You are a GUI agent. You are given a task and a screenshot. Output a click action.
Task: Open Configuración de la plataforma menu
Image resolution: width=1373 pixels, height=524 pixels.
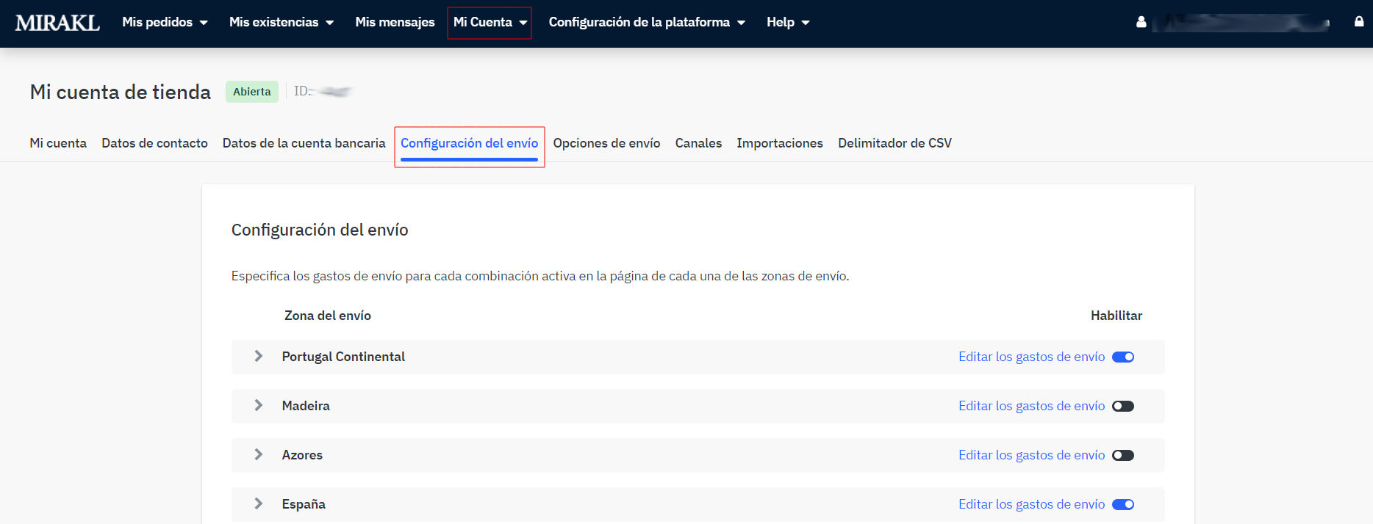646,23
